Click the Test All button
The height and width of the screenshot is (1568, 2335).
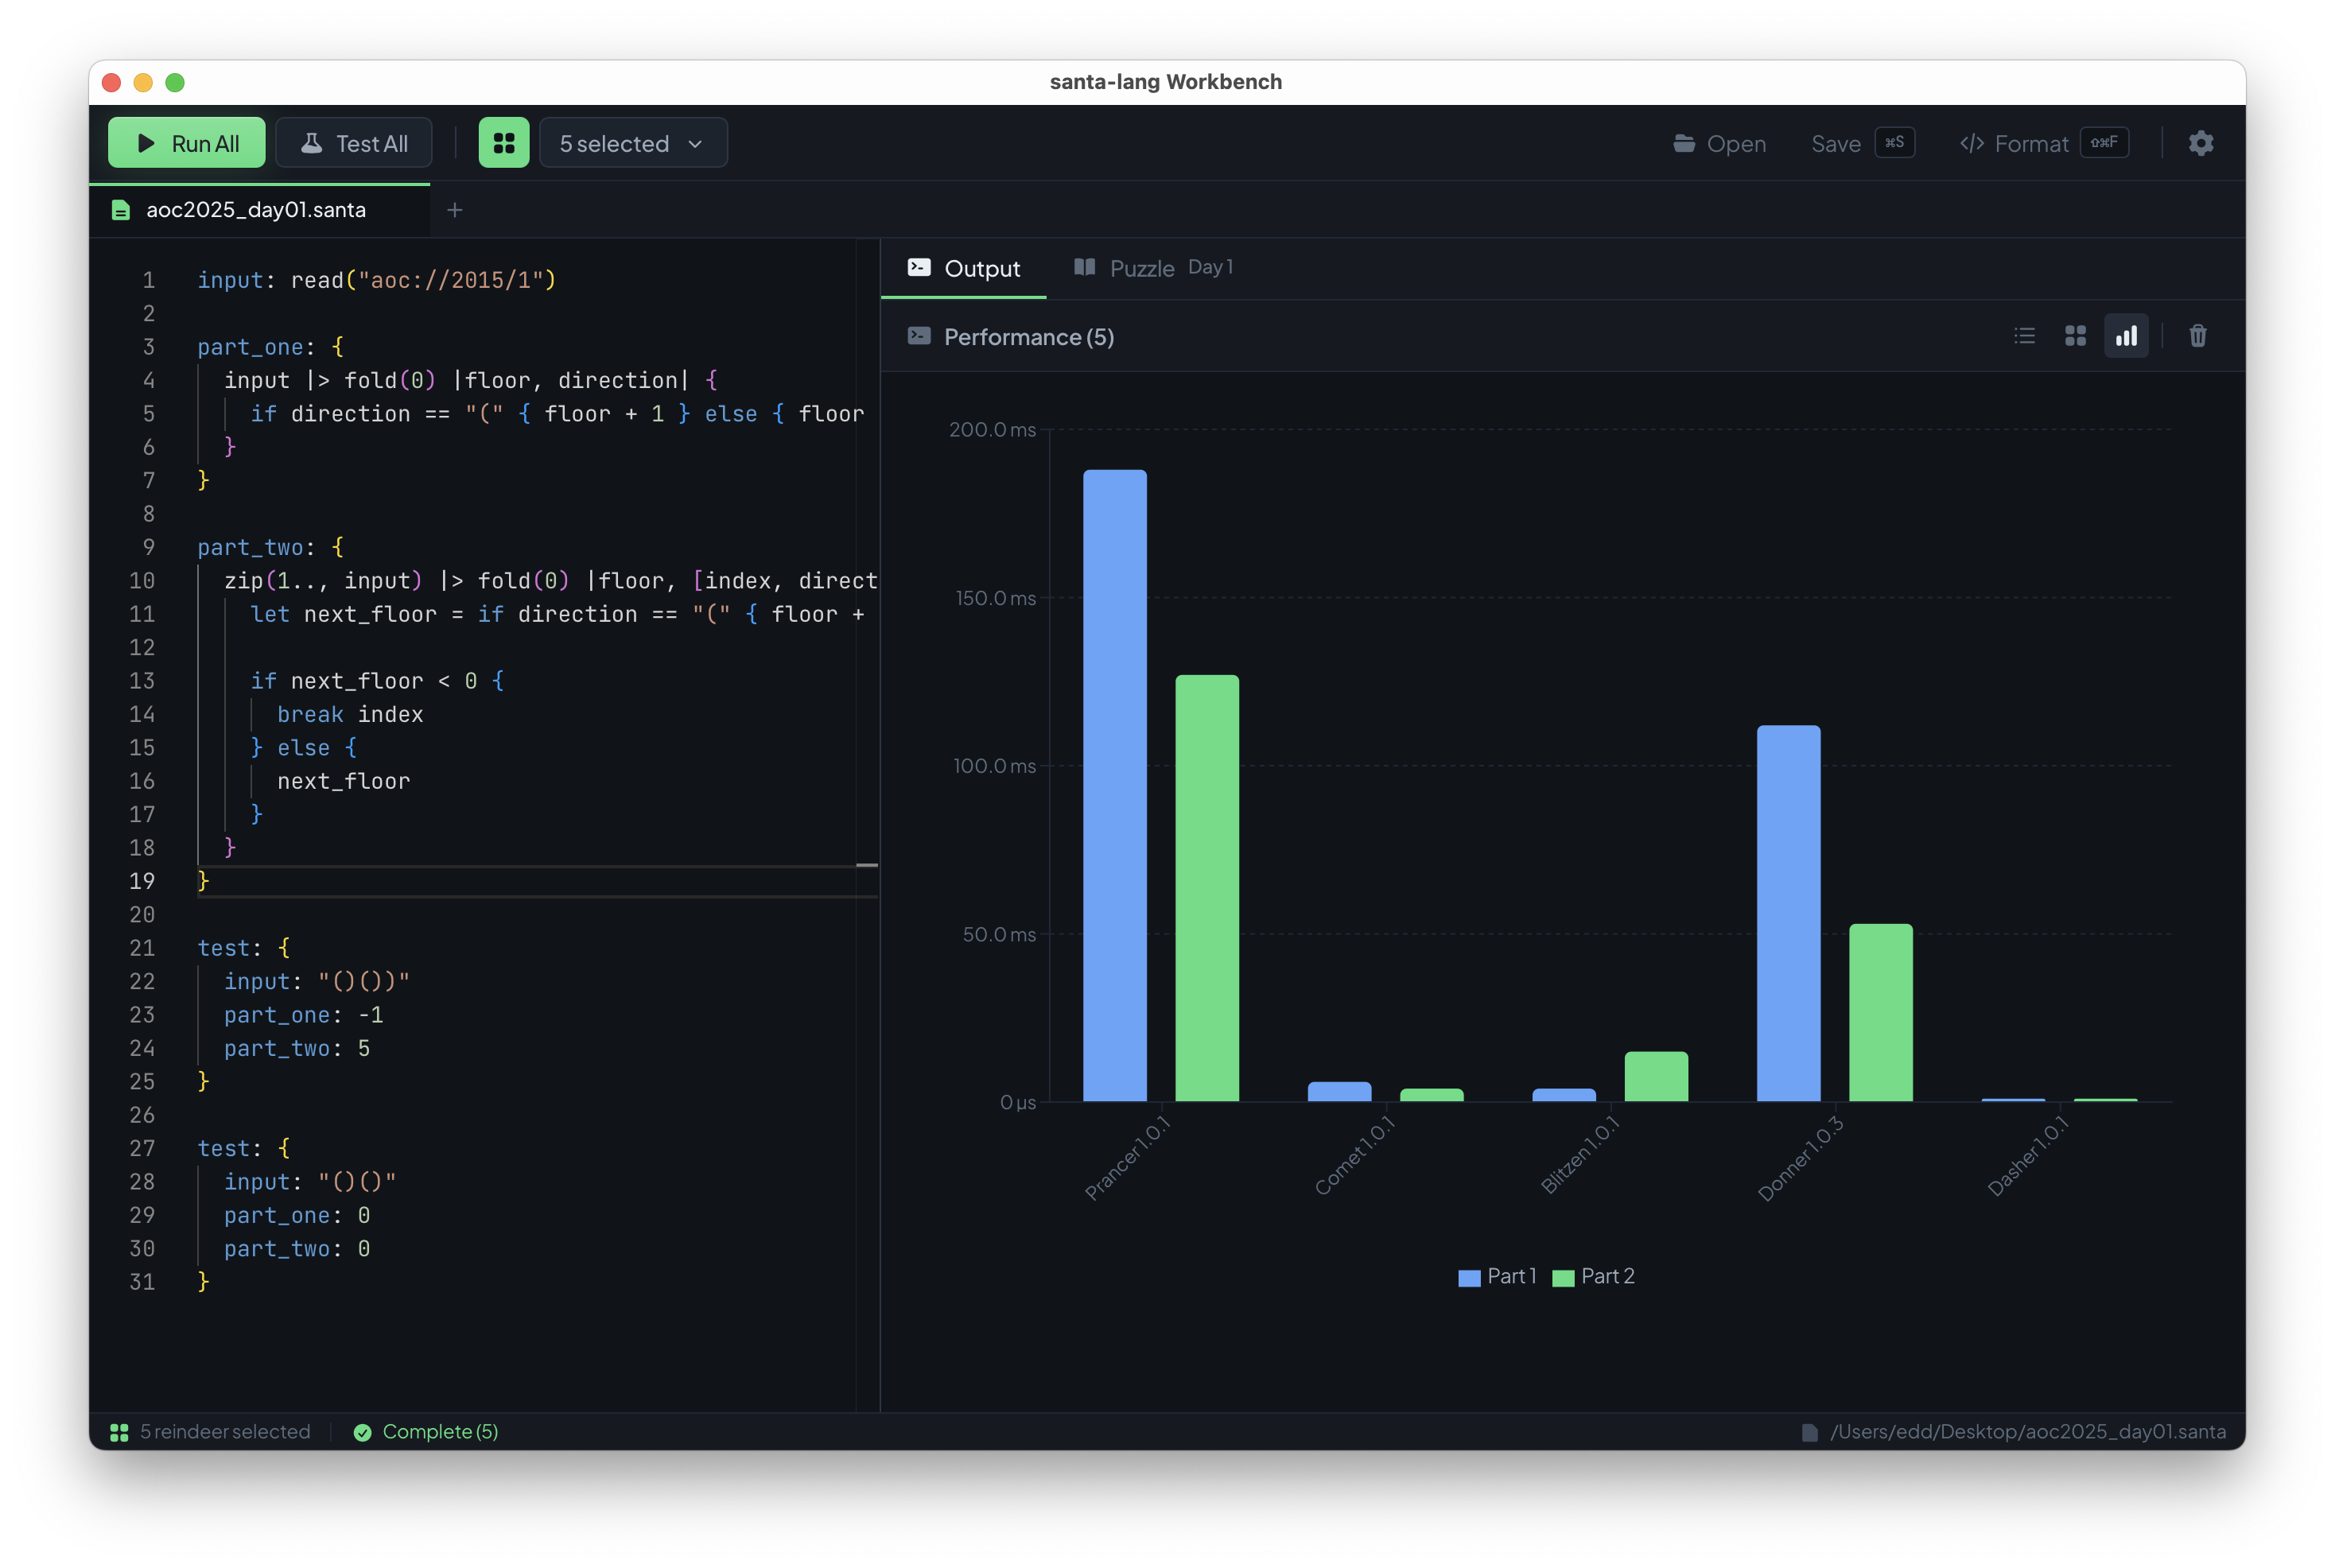[354, 143]
